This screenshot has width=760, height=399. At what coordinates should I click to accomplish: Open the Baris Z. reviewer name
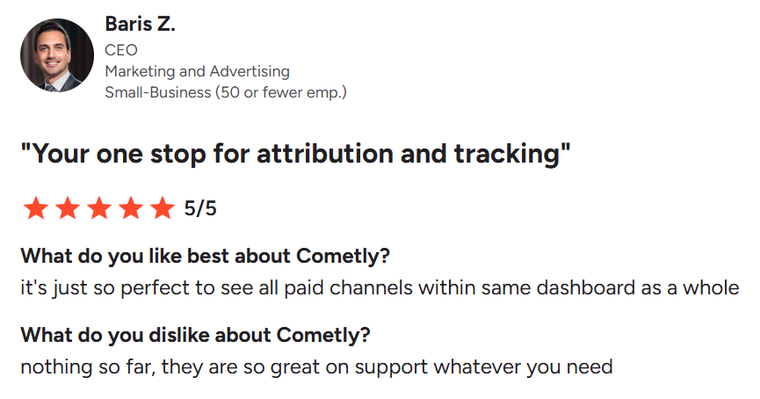(140, 24)
